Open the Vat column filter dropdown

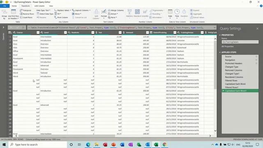pyautogui.click(x=120, y=32)
